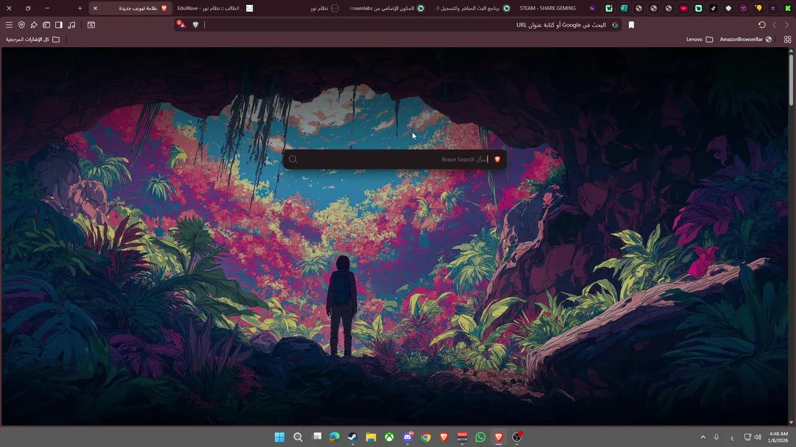Switch to the pinned TikTok tab
Viewport: 796px width, 447px height.
[713, 8]
